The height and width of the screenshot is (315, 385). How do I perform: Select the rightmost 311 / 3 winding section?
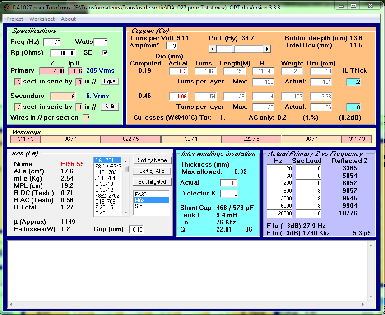(357, 139)
